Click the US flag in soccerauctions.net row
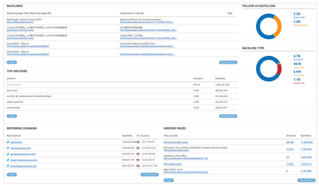 coord(138,148)
